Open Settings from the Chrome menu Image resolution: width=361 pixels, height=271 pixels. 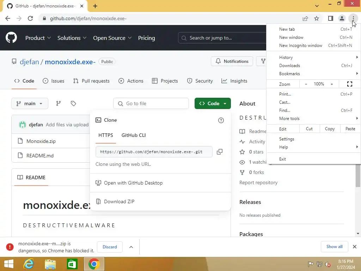[313, 139]
